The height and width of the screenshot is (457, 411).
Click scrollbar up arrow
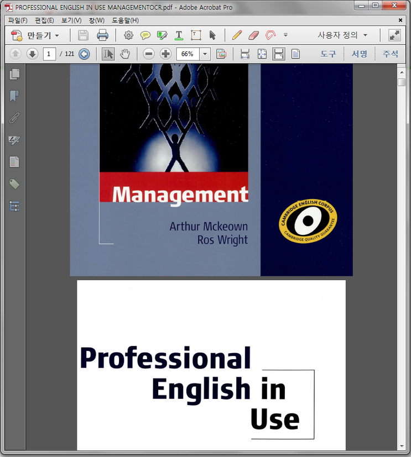(x=402, y=72)
